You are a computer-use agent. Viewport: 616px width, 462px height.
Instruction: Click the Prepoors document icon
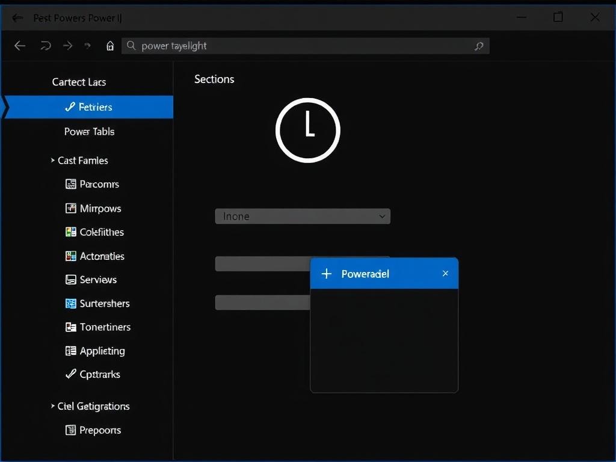click(70, 430)
